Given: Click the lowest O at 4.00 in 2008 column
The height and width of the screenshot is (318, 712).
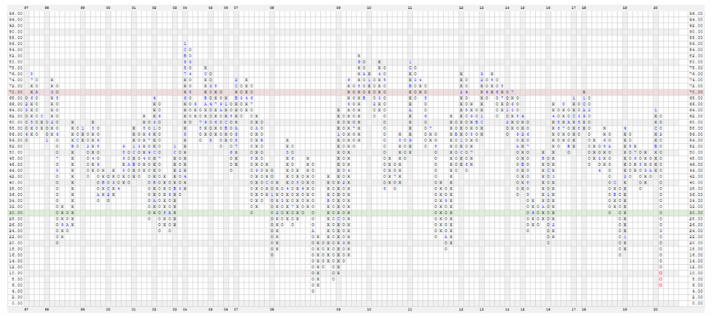Looking at the screenshot, I should [x=313, y=291].
